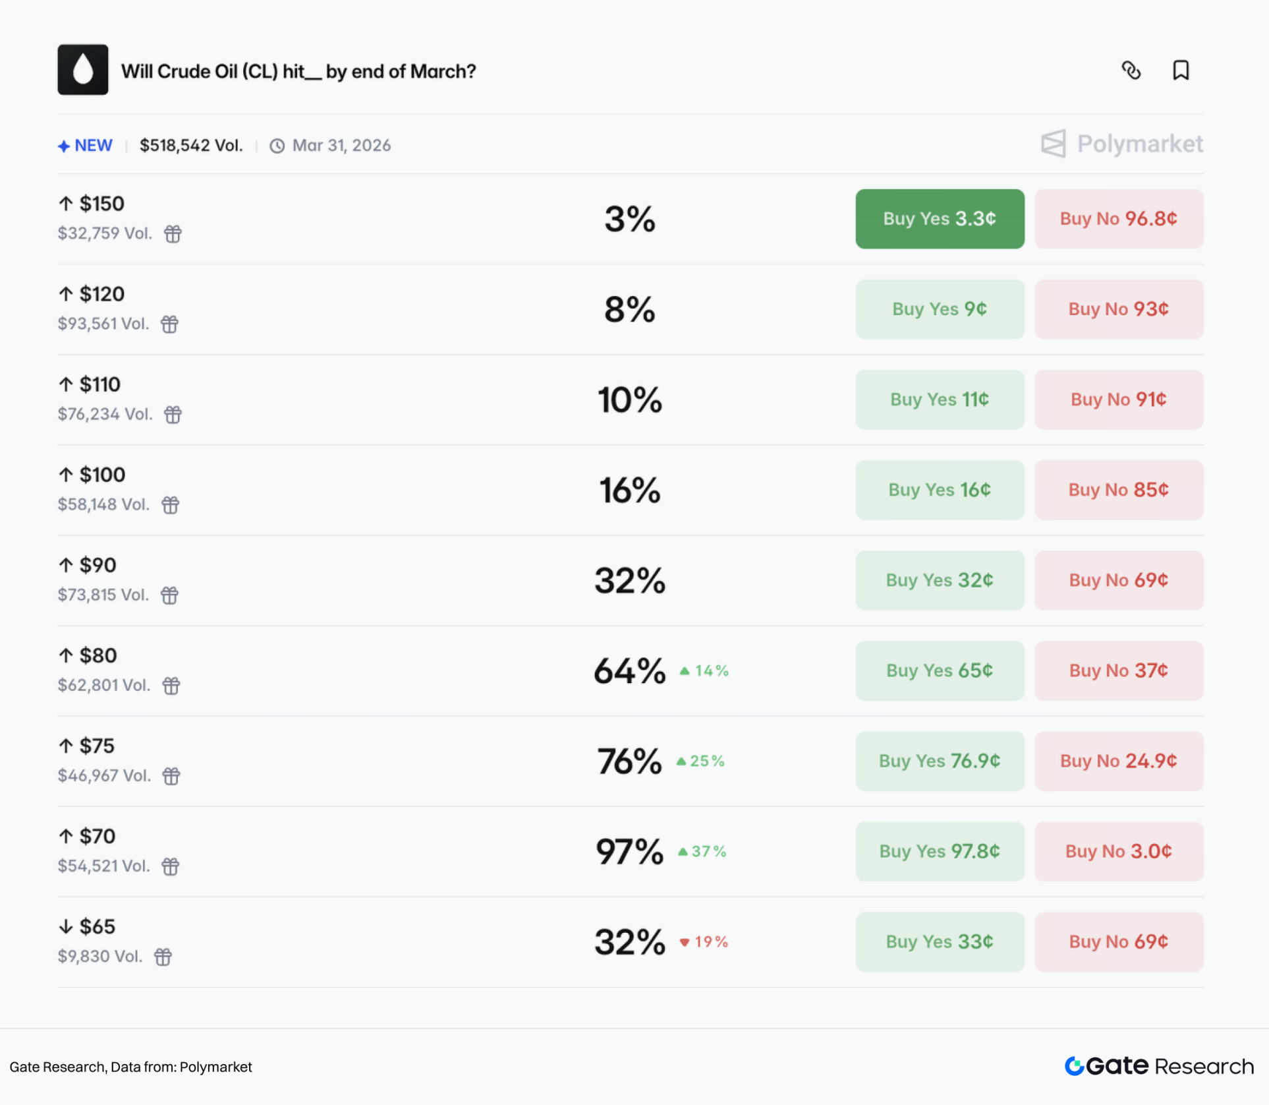
Task: Open the market title about Crude Oil
Action: (298, 71)
